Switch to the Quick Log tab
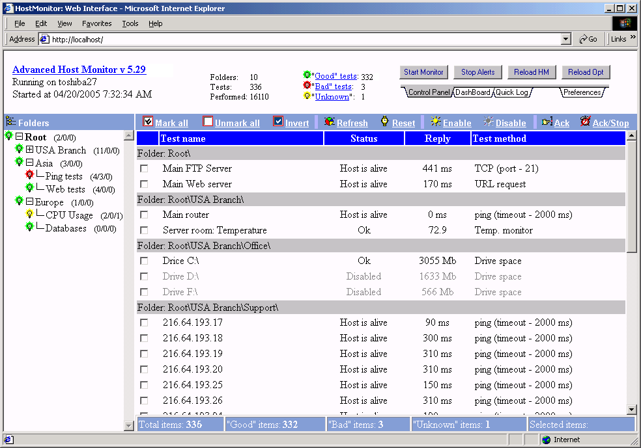Screen dimensions: 641x448 [512, 92]
